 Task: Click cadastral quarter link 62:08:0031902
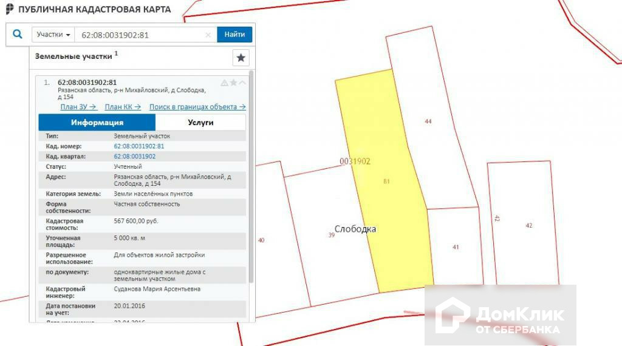point(134,157)
